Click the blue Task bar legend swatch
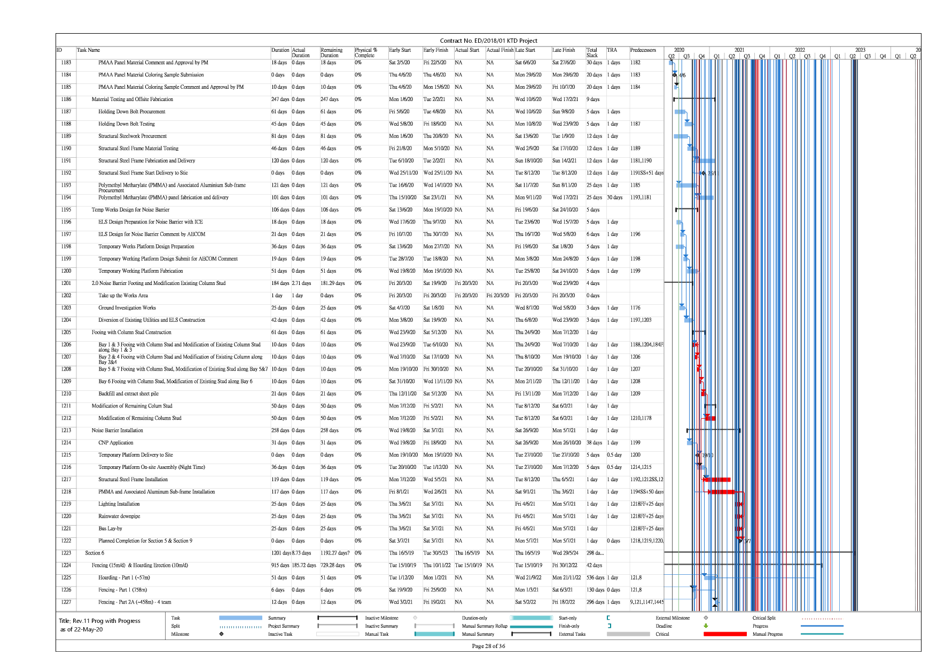Screen dimensions: 937x663 point(240,618)
